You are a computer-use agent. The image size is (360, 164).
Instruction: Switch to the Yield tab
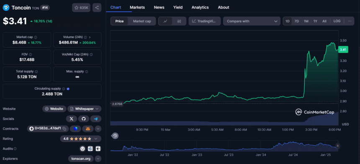click(178, 8)
